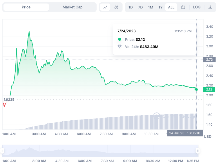Select the Price tab
This screenshot has height=166, width=219.
[x=26, y=7]
